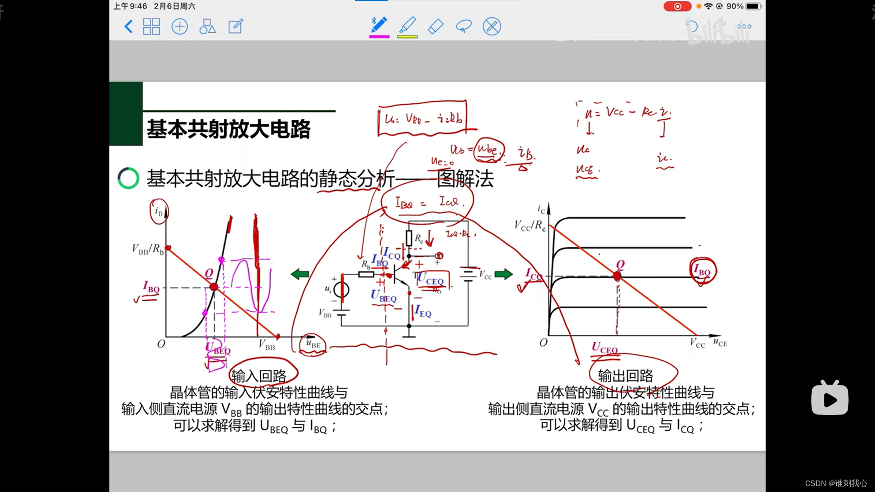Select the yellow highlighter tool
Image resolution: width=875 pixels, height=492 pixels.
(x=407, y=25)
